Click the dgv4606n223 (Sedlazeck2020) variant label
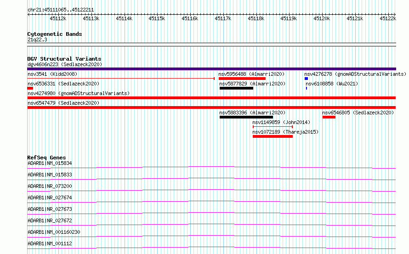This screenshot has width=409, height=254. [x=65, y=64]
